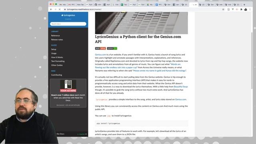256x144 pixels.
Task: Click the python version badge
Action: [112, 48]
